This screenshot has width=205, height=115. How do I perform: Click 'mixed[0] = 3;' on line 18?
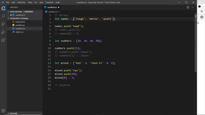pos(64,78)
